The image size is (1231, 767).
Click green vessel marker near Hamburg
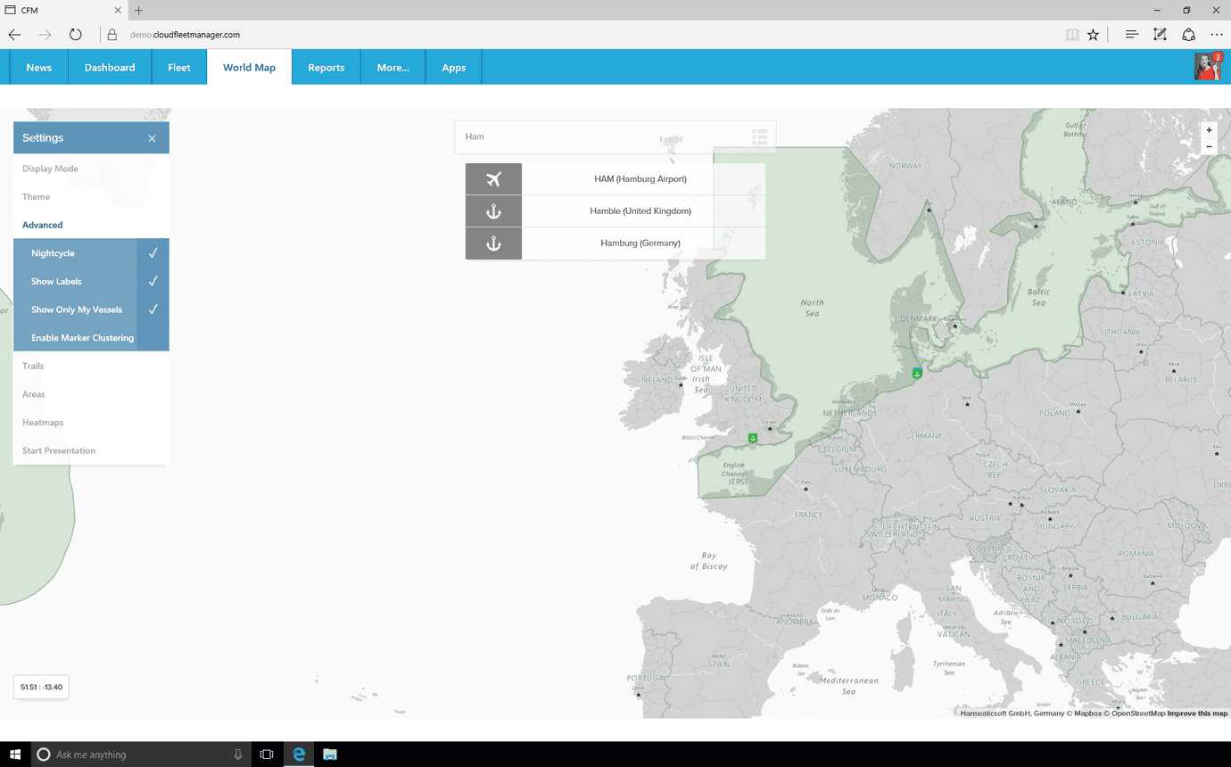(917, 374)
